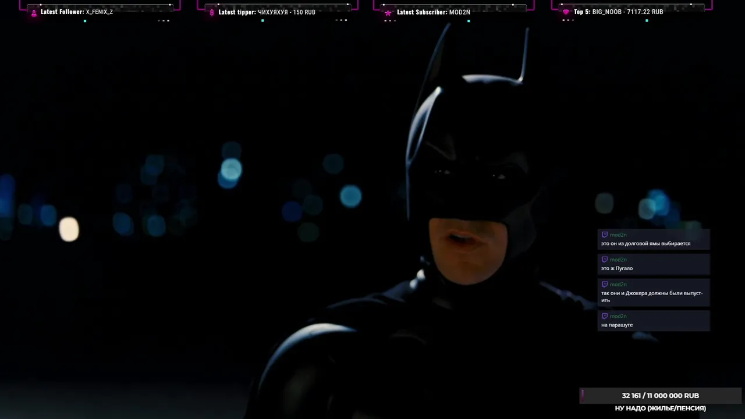Screen dimensions: 745x419
Task: Click the 'Latest Follower:' label
Action: [62, 12]
